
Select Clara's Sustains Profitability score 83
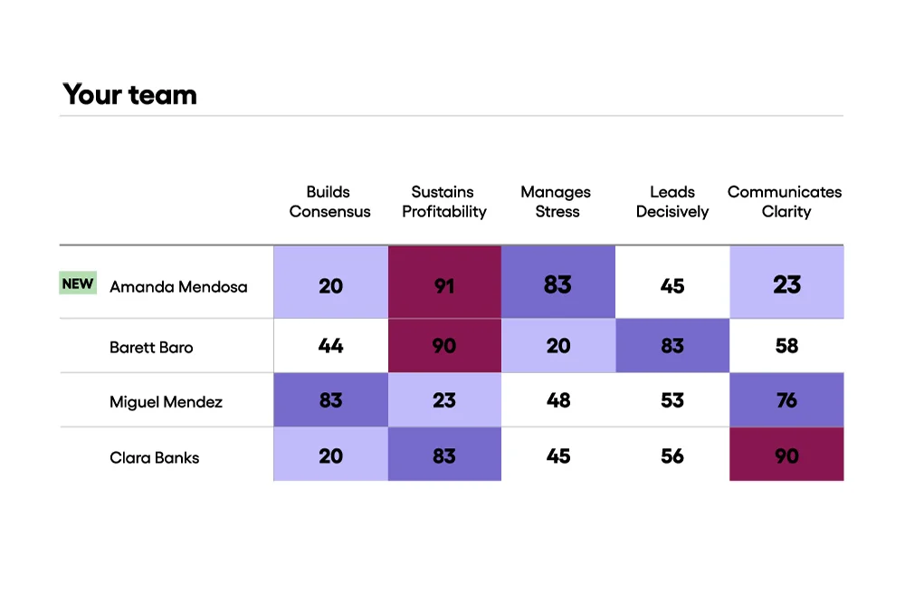tap(444, 455)
